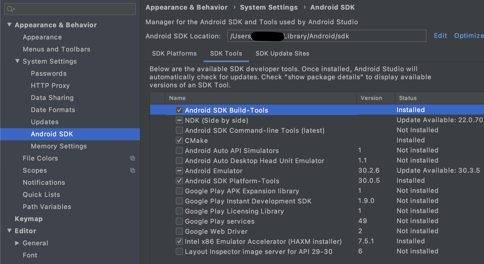Switch to SDK Platforms tab
The width and height of the screenshot is (484, 264).
174,54
